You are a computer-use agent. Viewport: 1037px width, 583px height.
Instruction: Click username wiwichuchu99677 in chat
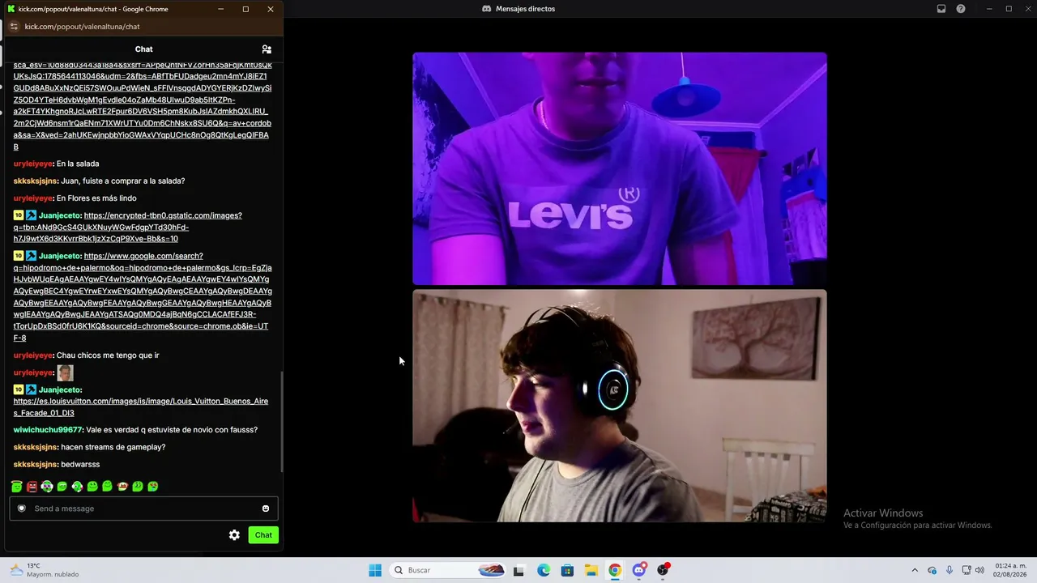48,430
